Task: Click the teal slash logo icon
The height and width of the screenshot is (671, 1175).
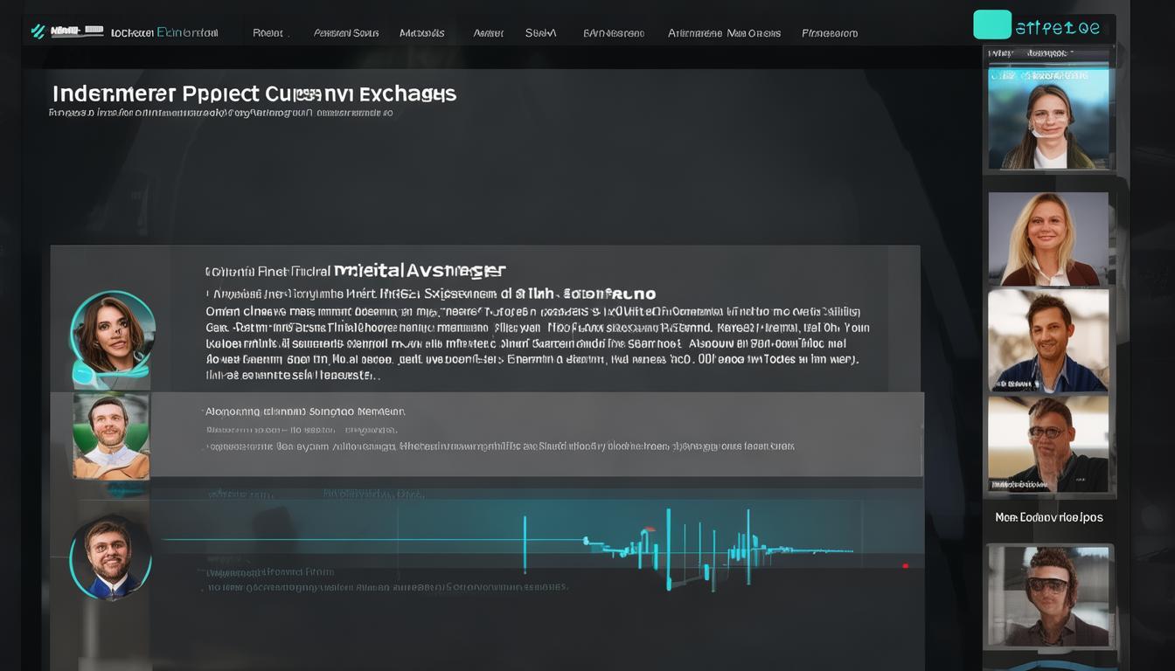Action: click(x=38, y=32)
